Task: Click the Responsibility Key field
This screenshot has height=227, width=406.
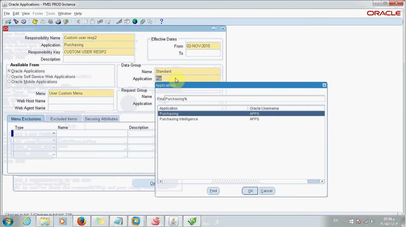Action: tap(99, 52)
